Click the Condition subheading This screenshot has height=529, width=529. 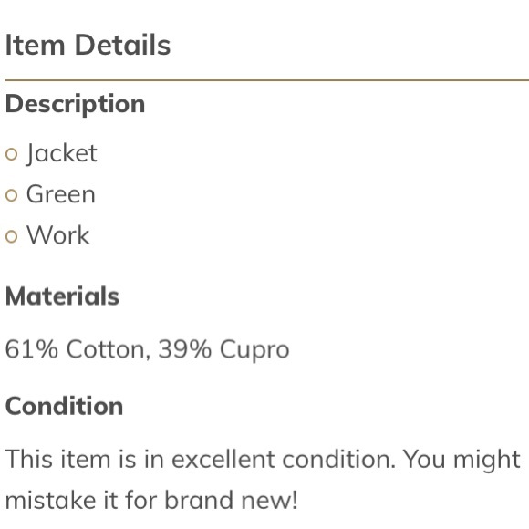tap(64, 406)
